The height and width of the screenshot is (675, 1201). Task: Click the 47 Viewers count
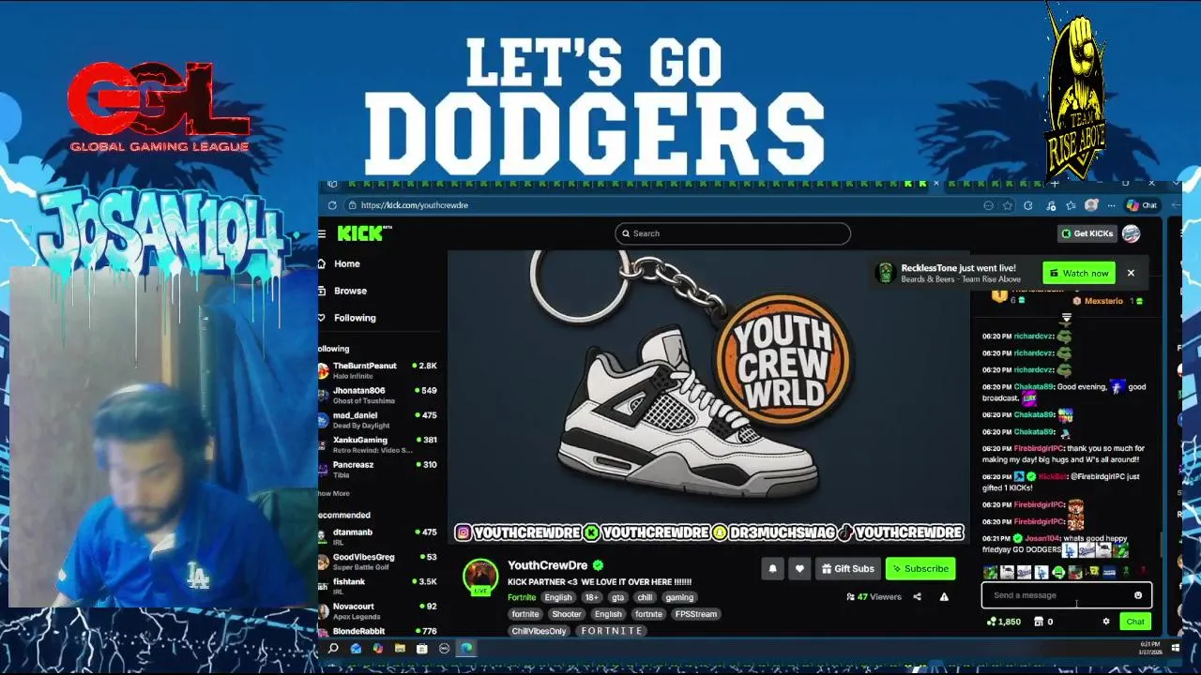(x=874, y=596)
